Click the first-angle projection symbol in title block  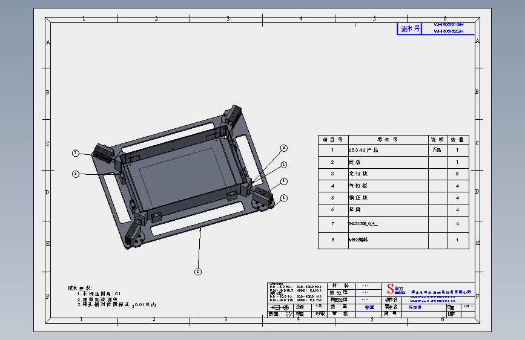click(280, 307)
